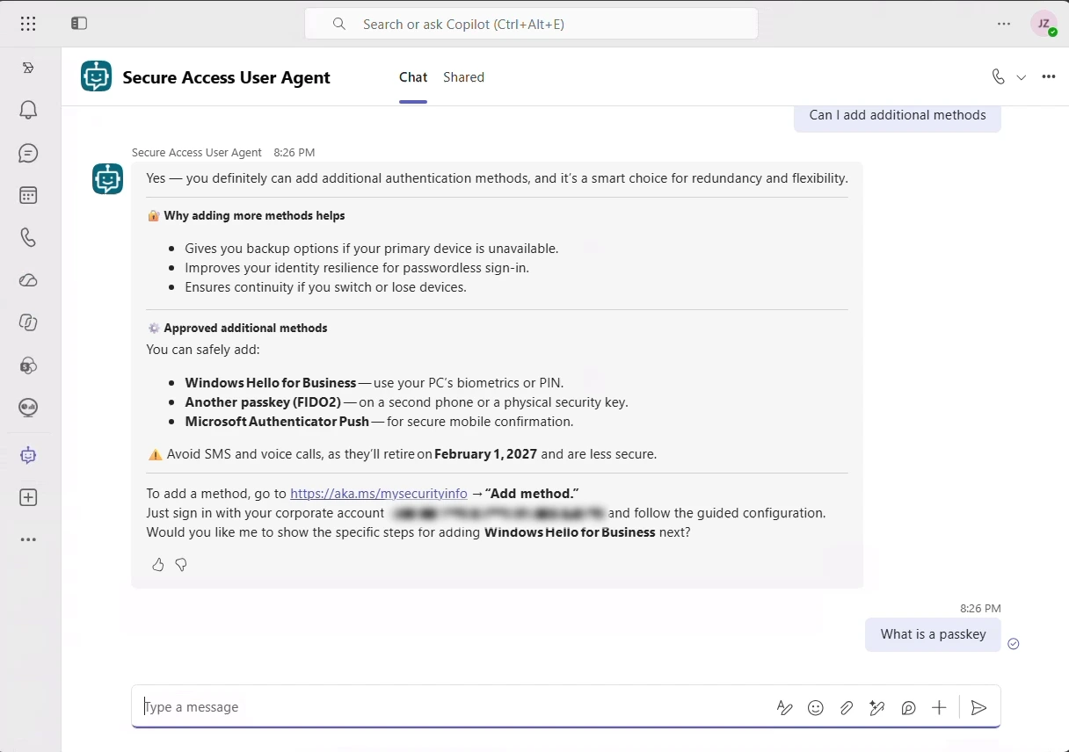This screenshot has height=752, width=1069.
Task: Open the left rail icon directly below the overlapping pages
Action: pyautogui.click(x=28, y=365)
